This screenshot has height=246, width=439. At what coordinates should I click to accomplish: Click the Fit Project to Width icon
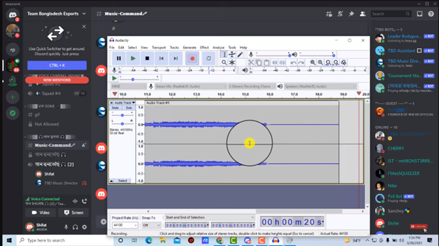coord(336,63)
